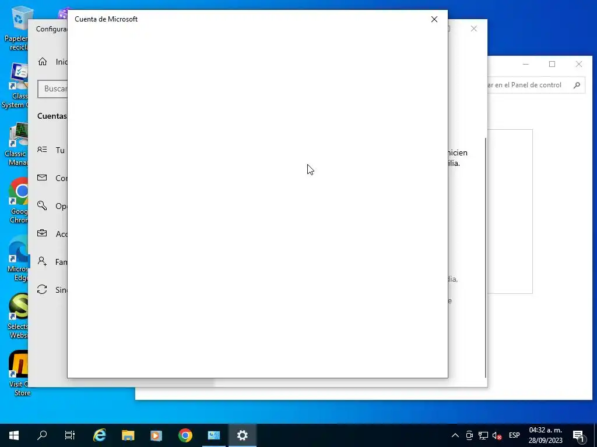Viewport: 597px width, 447px height.
Task: Open Task View on the taskbar
Action: [70, 435]
